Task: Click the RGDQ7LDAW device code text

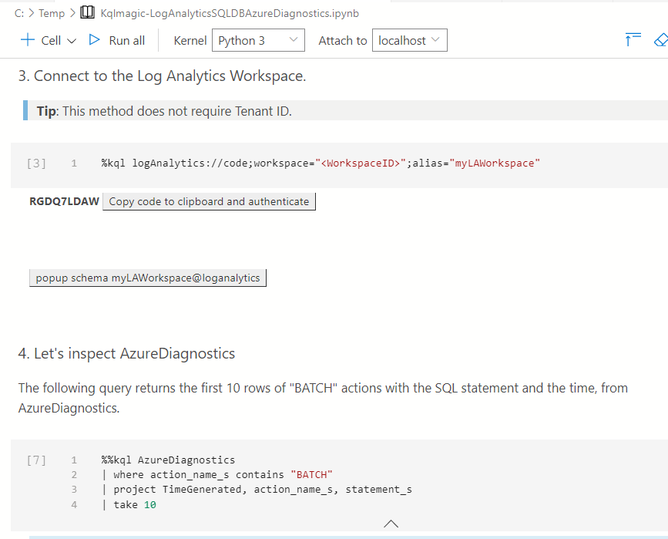Action: (64, 201)
